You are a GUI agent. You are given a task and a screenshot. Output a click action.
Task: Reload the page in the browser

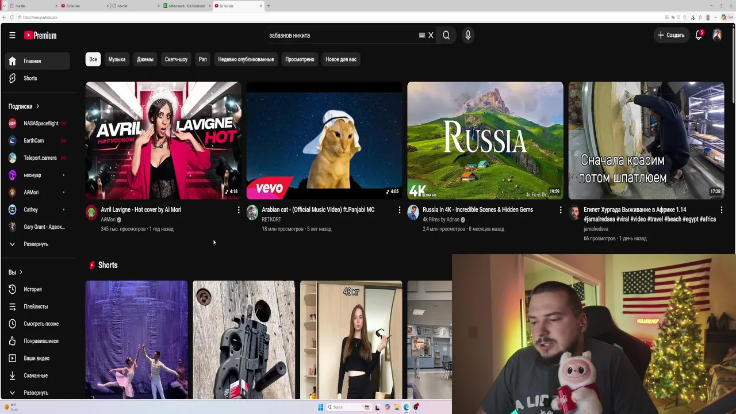point(12,17)
